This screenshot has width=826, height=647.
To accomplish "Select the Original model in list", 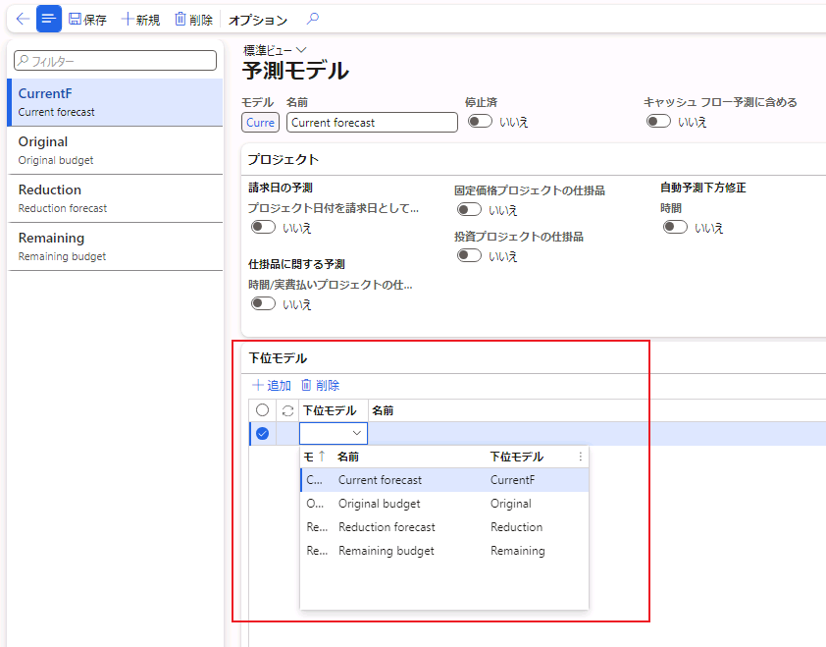I will [116, 150].
